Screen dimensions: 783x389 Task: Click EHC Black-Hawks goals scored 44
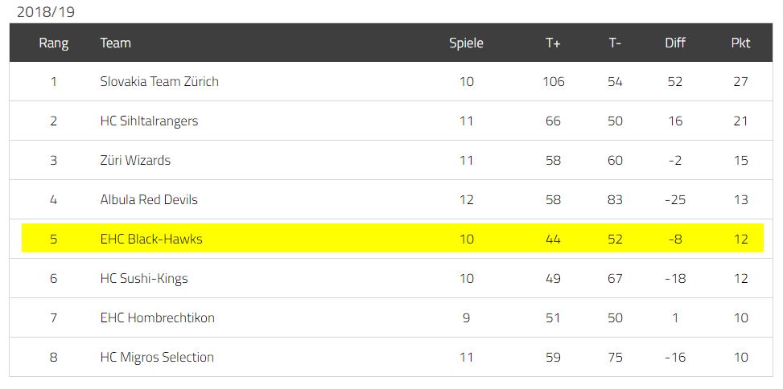[x=553, y=240]
